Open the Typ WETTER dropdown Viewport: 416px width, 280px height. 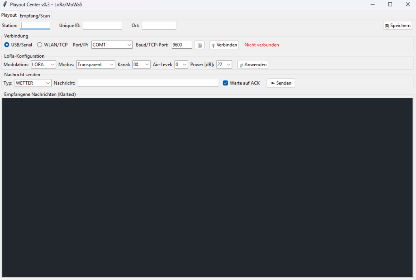coord(33,83)
